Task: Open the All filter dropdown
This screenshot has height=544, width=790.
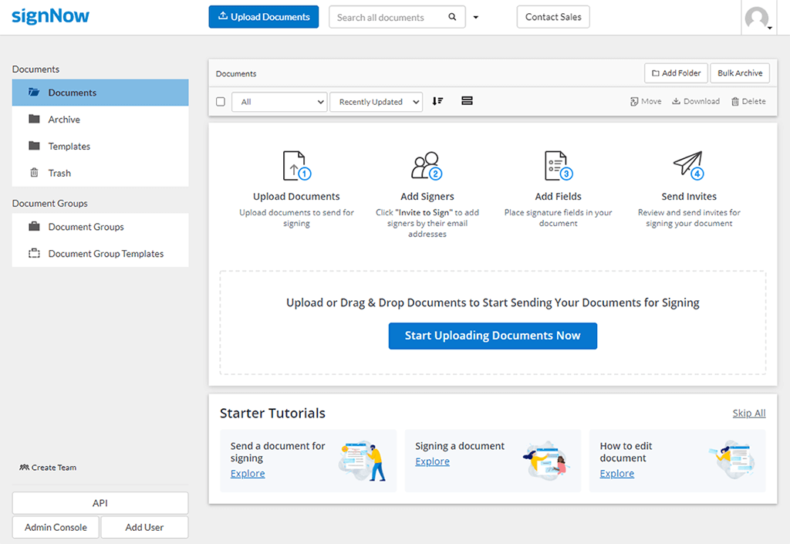Action: (x=279, y=102)
